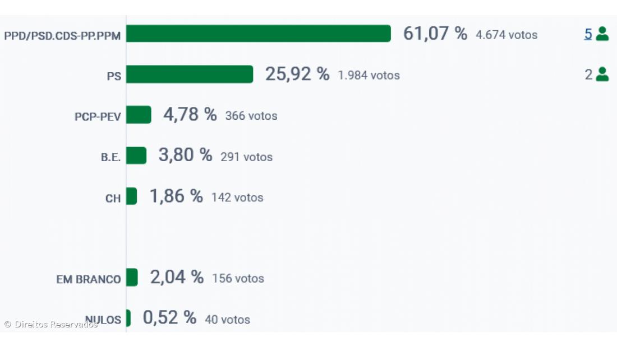Click the 61,07 % percentage value
Viewport: 617px width, 347px height.
point(435,34)
